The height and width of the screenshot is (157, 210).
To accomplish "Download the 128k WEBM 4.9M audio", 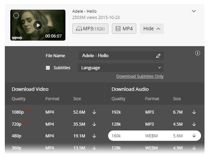I will point(194,148).
